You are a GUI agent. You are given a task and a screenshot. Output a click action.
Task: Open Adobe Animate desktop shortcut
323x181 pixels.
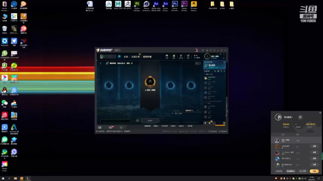166,6
